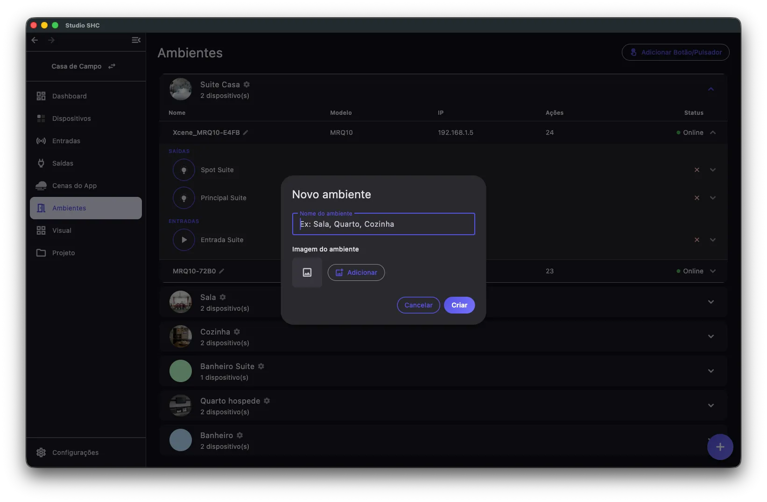Expand the Quarto hospede environment
Screen dimensions: 767x502
[711, 405]
